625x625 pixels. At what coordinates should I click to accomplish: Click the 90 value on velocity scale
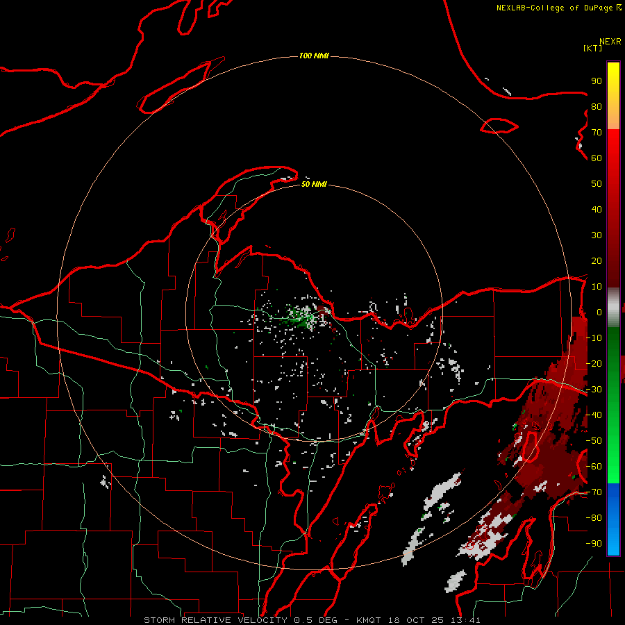(x=597, y=81)
